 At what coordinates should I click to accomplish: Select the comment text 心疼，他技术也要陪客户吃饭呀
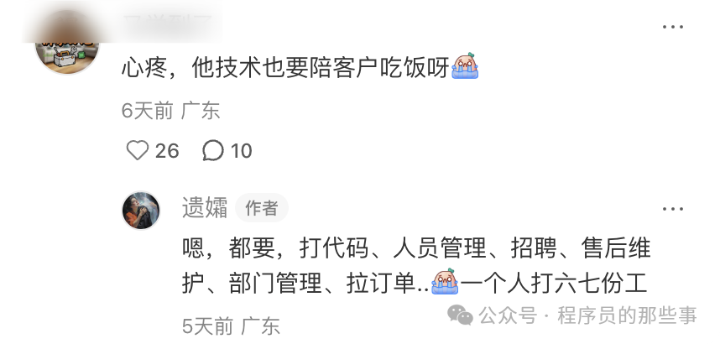[284, 67]
